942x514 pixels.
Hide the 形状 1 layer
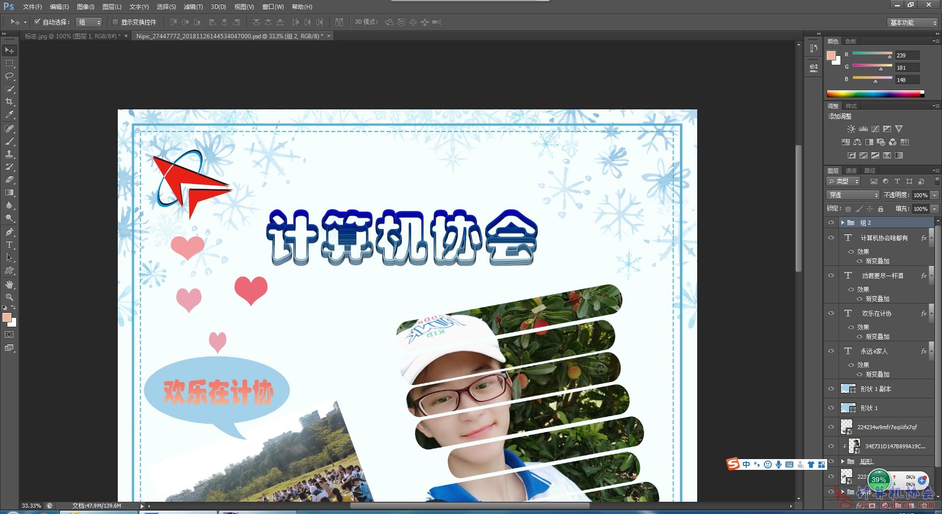point(831,408)
